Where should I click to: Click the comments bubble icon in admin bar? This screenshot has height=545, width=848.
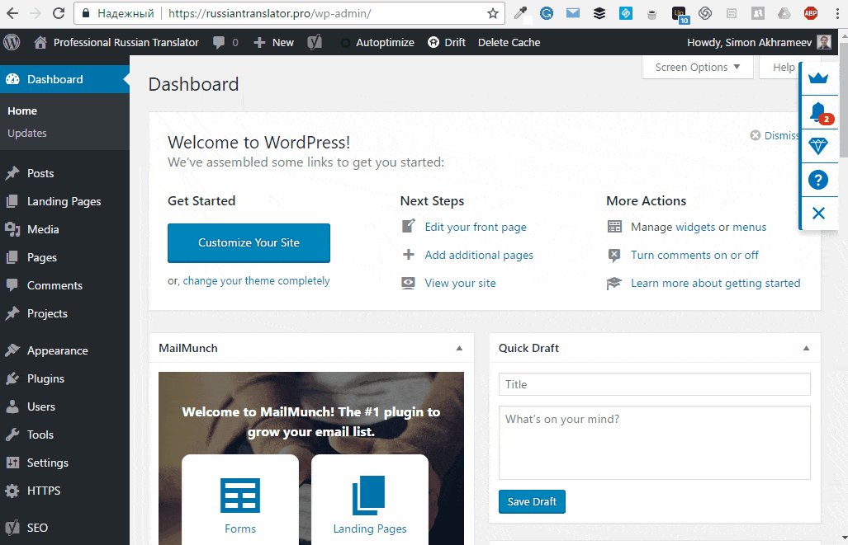point(219,42)
